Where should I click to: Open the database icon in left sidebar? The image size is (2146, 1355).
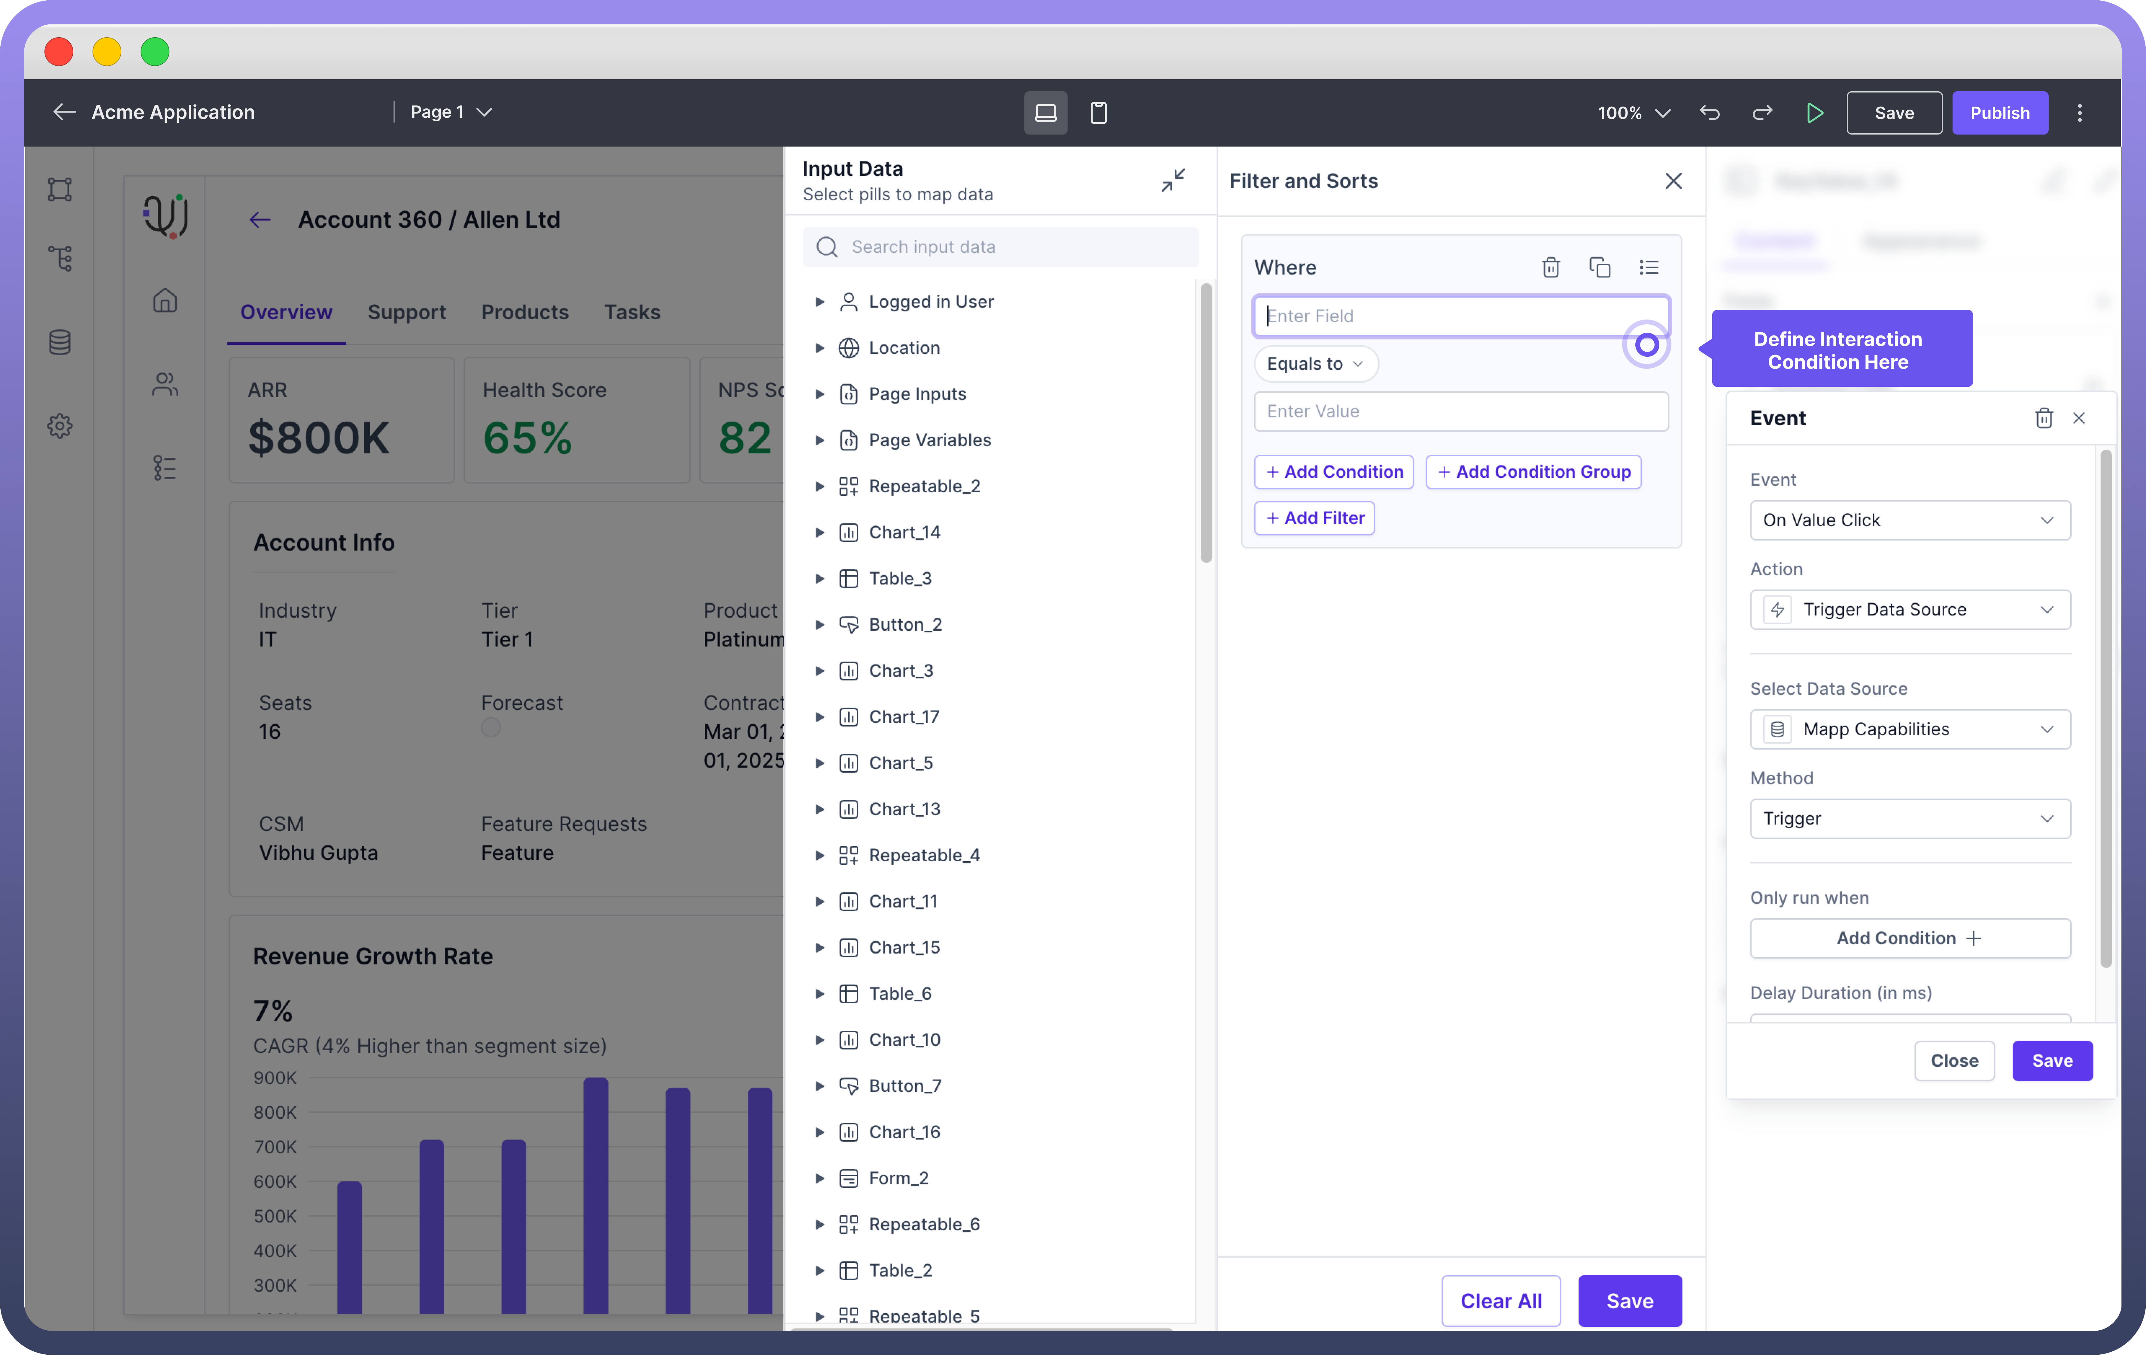pyautogui.click(x=60, y=342)
